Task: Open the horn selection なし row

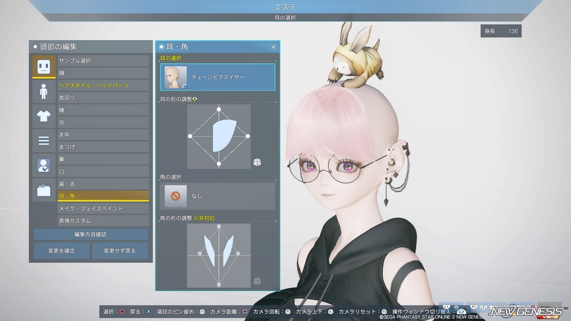Action: click(x=218, y=196)
